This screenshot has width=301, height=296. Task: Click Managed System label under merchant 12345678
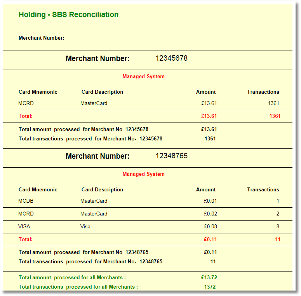click(x=143, y=77)
